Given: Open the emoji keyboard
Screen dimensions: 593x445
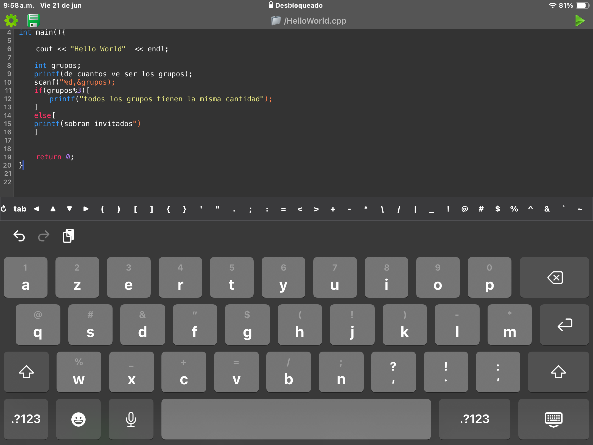Looking at the screenshot, I should 78,419.
